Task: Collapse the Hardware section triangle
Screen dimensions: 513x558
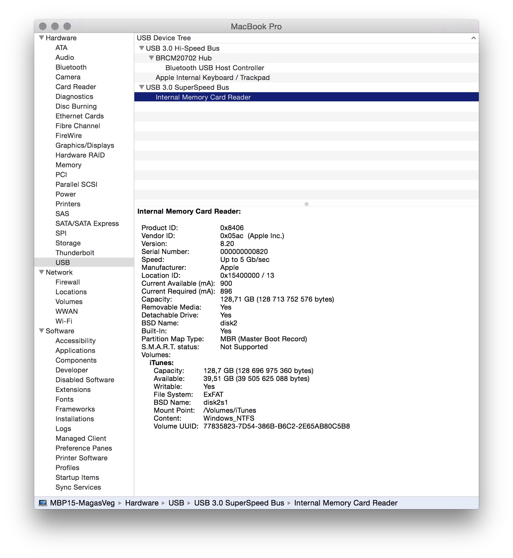Action: pos(42,38)
